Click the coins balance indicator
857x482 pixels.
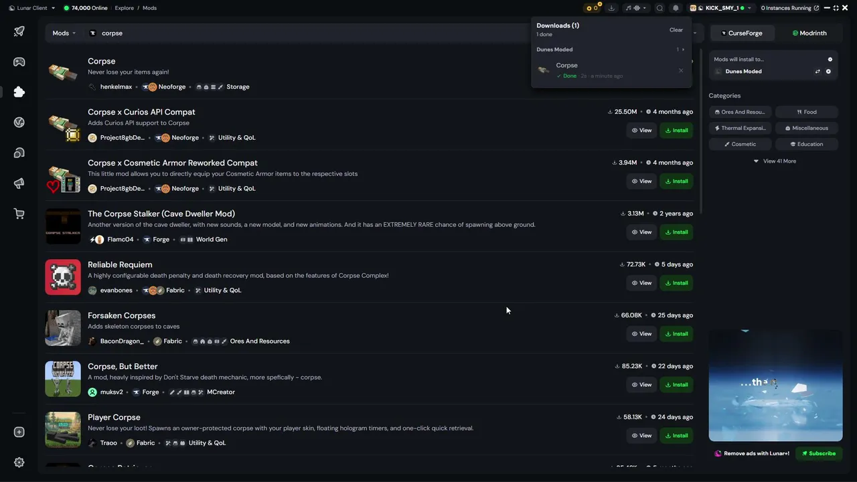[x=592, y=8]
